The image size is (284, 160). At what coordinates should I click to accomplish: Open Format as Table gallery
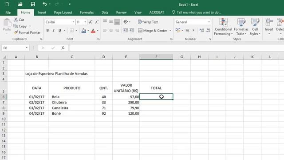click(x=241, y=27)
